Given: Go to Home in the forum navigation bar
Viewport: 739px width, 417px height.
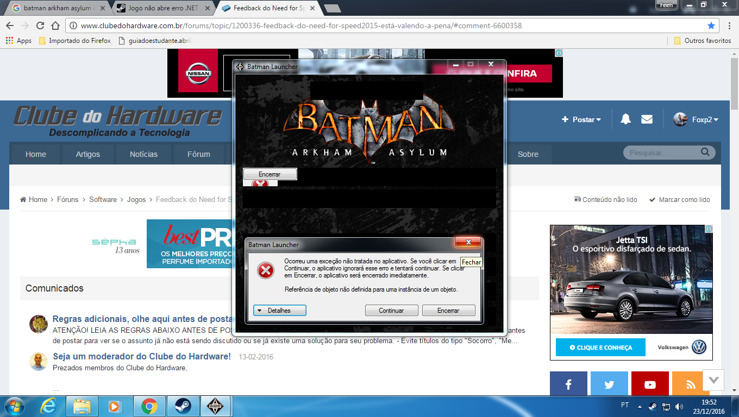Looking at the screenshot, I should pos(36,154).
